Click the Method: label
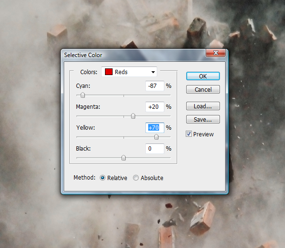Viewport: 285px width, 248px height. click(85, 178)
